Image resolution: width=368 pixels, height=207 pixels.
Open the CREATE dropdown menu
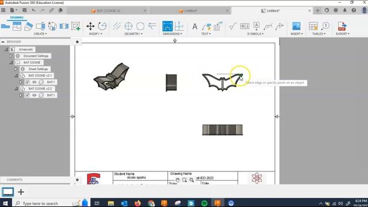(x=40, y=34)
